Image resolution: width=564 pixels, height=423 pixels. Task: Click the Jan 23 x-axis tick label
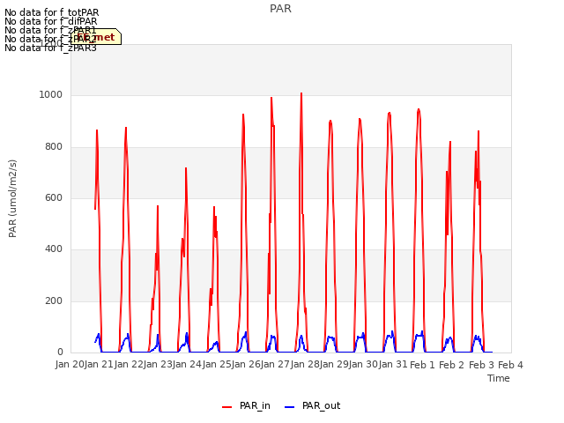pyautogui.click(x=158, y=365)
